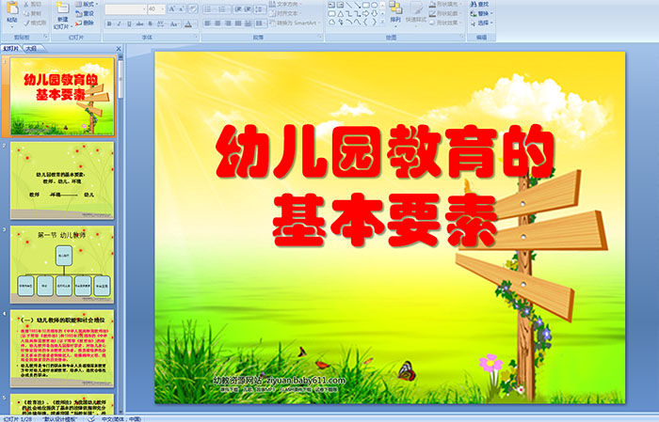Select the Rectangle shape in gallery
659x422 pixels.
pyautogui.click(x=365, y=5)
